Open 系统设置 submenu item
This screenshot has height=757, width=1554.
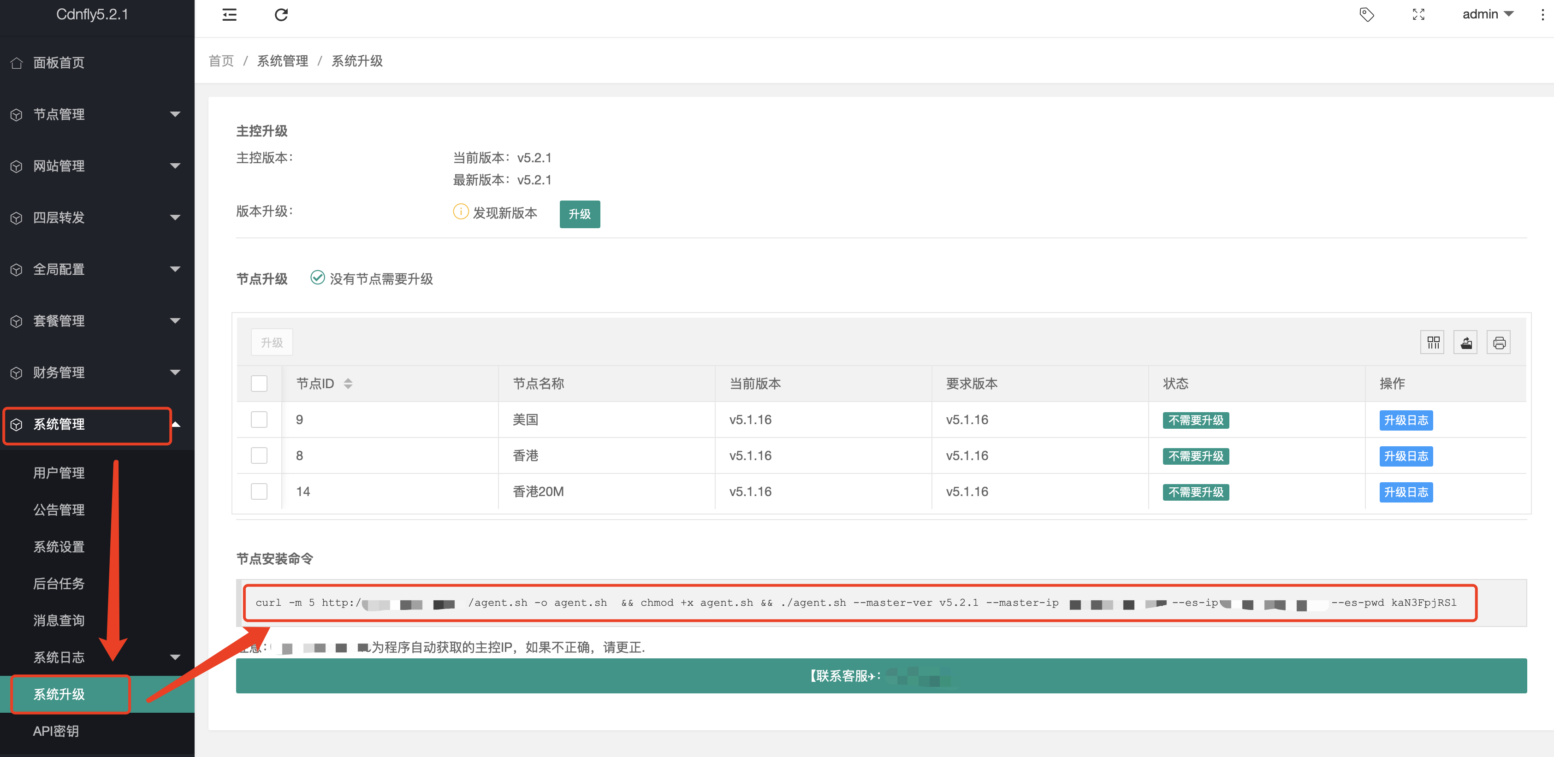[97, 547]
